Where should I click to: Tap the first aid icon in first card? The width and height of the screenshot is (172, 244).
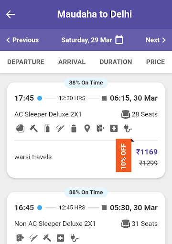pyautogui.click(x=114, y=128)
